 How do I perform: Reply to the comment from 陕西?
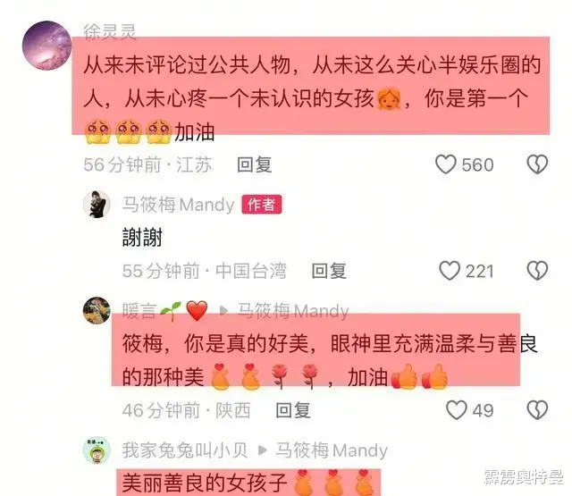point(293,410)
